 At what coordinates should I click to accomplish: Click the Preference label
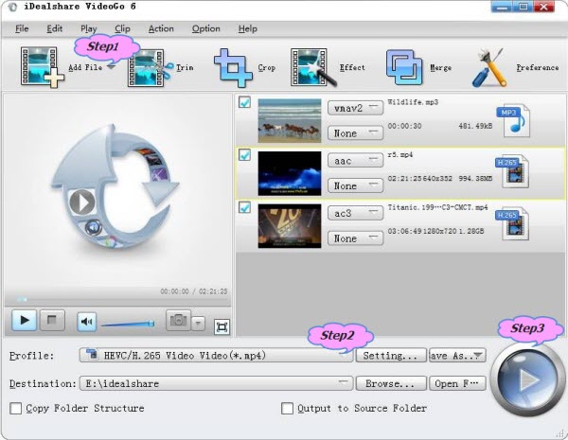point(538,67)
